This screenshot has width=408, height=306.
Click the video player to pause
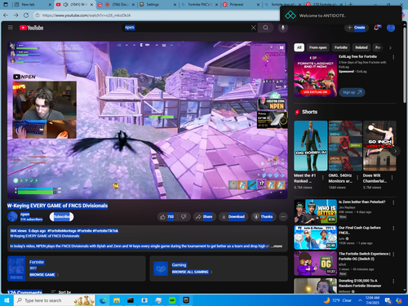147,120
